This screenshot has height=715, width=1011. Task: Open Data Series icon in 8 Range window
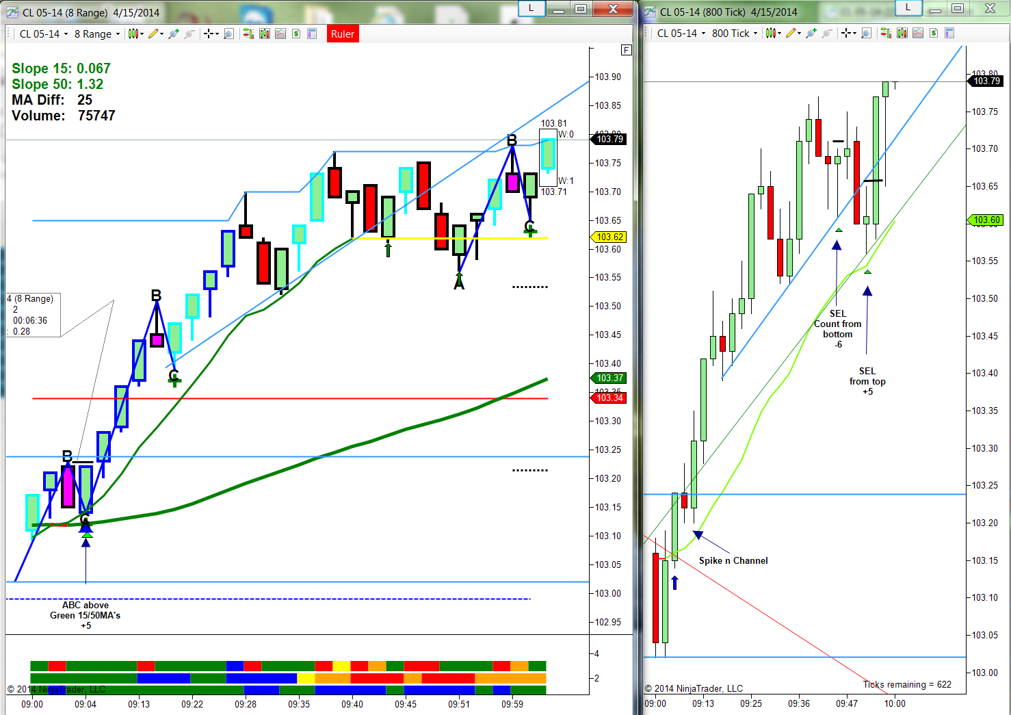pos(264,34)
